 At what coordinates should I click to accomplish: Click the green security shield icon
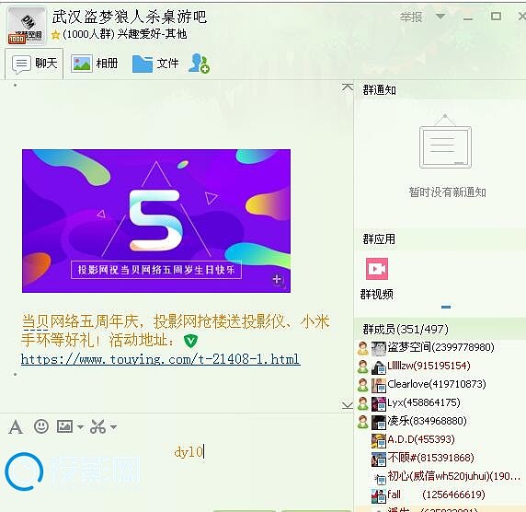190,341
